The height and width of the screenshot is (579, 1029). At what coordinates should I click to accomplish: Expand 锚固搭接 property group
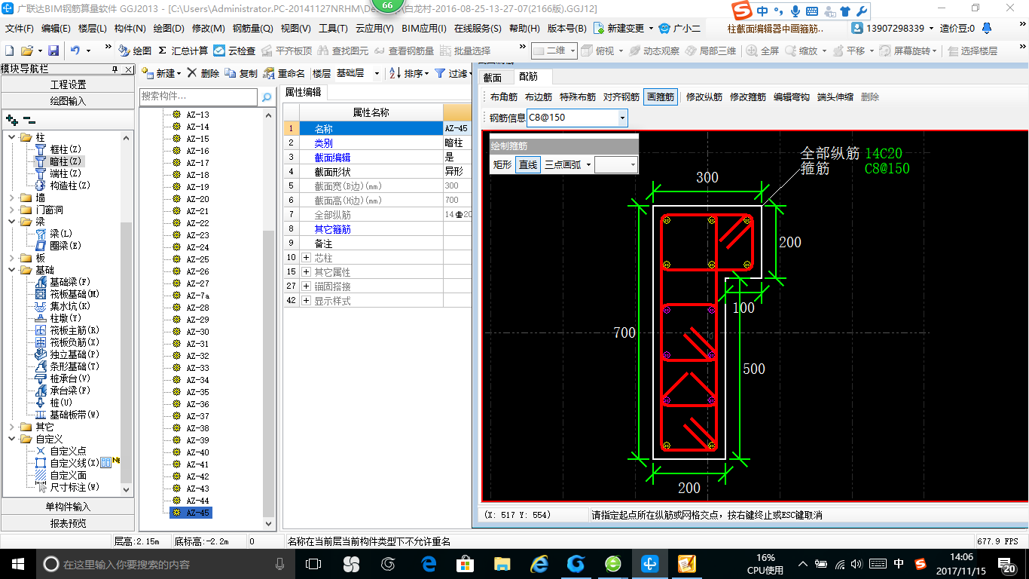(x=306, y=286)
